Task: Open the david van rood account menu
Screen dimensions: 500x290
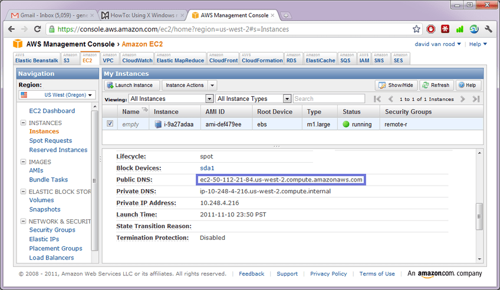Action: pyautogui.click(x=437, y=44)
